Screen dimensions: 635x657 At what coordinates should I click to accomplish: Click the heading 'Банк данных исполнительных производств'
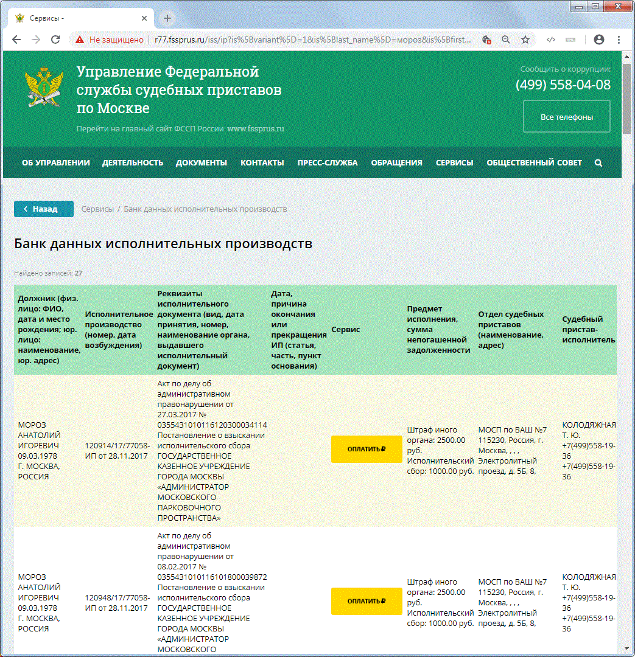163,244
